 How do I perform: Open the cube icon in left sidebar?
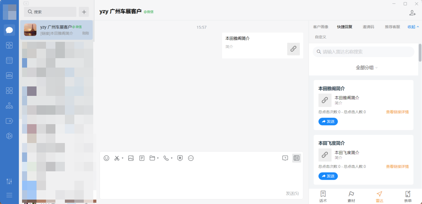click(x=9, y=45)
